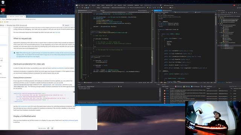This screenshot has height=135, width=241.
Task: Open the 'Native Advanced guide' link
Action: click(x=71, y=120)
